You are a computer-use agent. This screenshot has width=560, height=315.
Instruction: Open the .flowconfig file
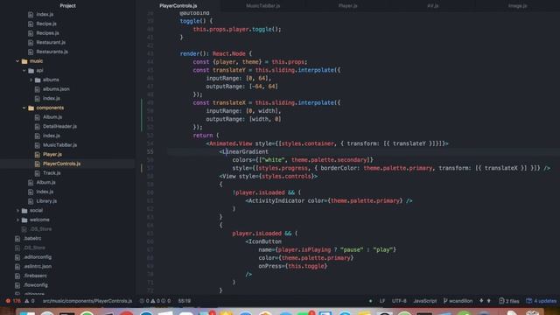35,285
